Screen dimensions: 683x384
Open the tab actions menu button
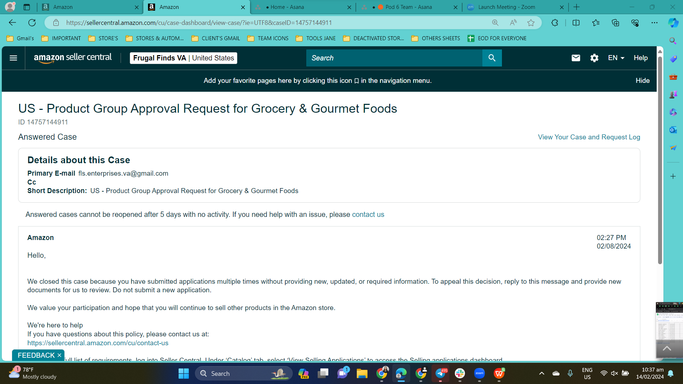[x=27, y=7]
